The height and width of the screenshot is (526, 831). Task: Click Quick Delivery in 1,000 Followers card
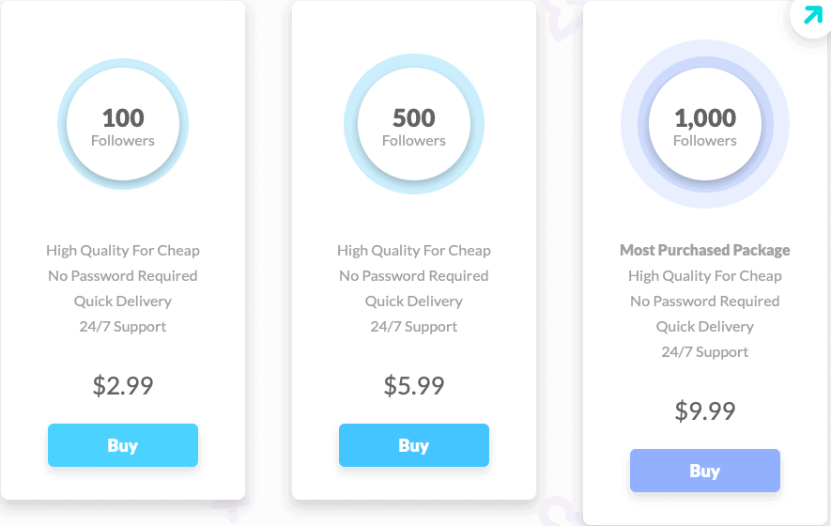pyautogui.click(x=705, y=327)
